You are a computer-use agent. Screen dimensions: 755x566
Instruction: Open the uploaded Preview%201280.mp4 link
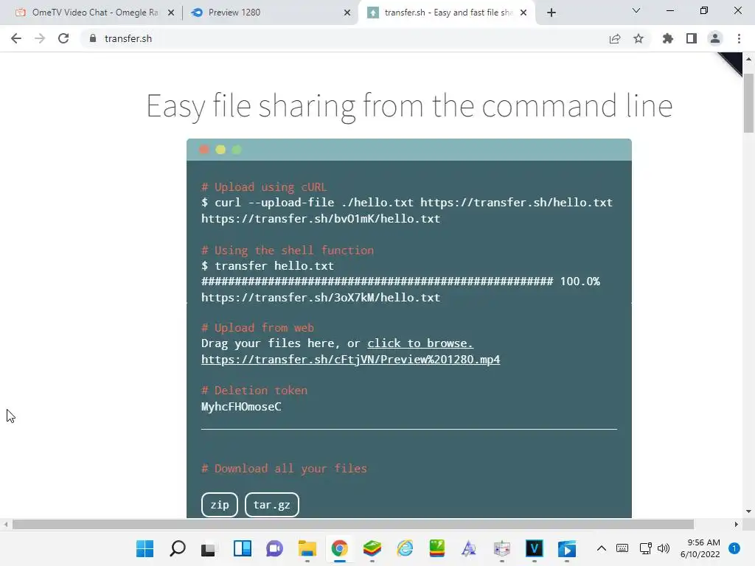tap(350, 360)
